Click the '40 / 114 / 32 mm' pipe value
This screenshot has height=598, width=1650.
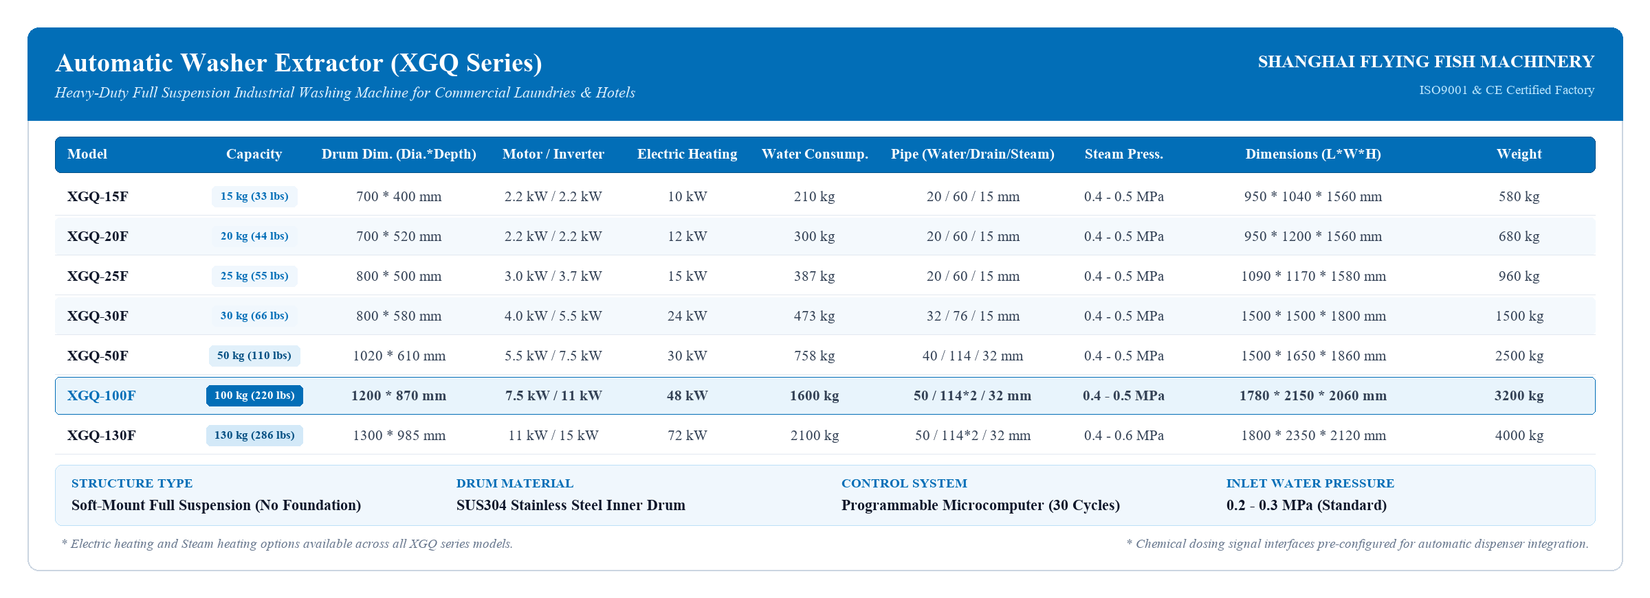[x=973, y=356]
